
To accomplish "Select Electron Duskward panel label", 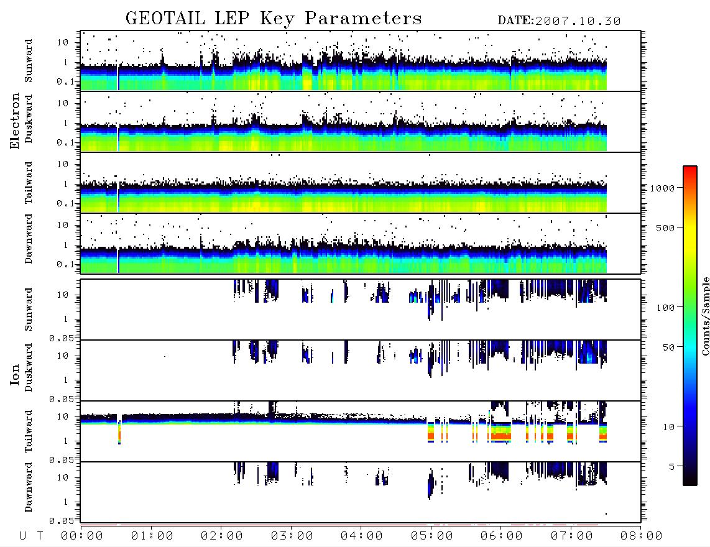I will point(29,119).
